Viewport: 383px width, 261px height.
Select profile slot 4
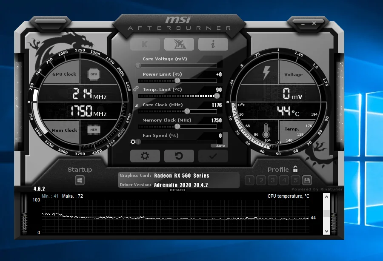pos(284,181)
